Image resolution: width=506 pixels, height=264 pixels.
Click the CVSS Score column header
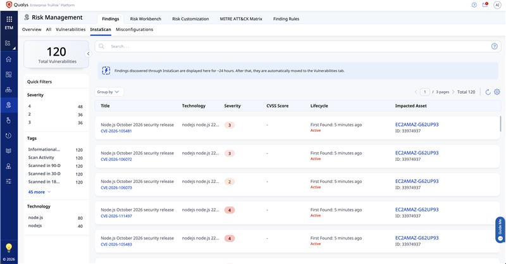tap(278, 106)
